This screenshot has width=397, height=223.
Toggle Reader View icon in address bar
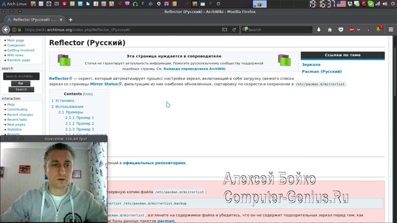coord(225,30)
